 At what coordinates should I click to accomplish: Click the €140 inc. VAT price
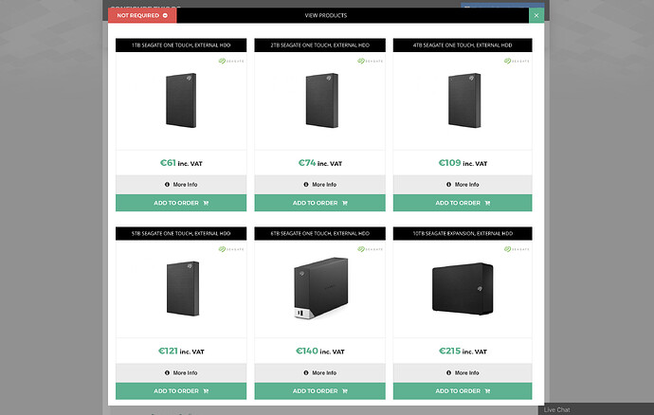320,352
